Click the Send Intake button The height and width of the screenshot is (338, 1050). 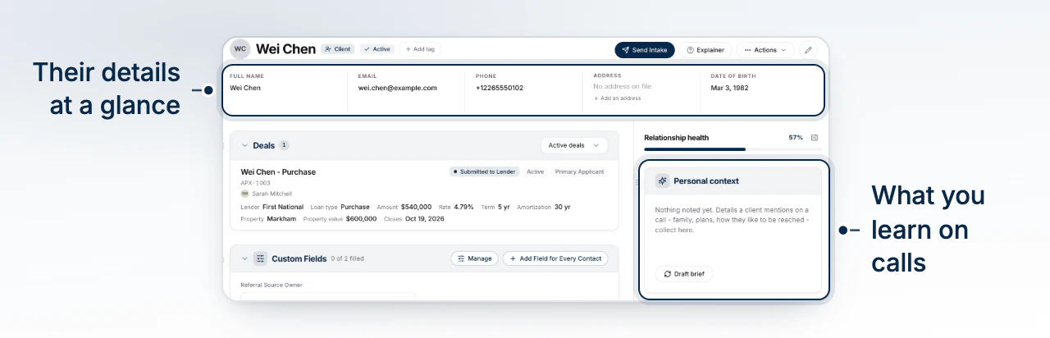point(645,50)
